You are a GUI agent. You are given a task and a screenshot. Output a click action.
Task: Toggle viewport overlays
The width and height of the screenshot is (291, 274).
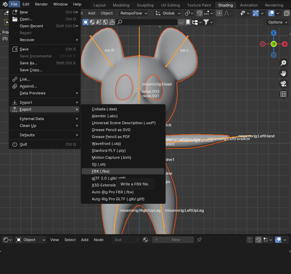(x=271, y=13)
